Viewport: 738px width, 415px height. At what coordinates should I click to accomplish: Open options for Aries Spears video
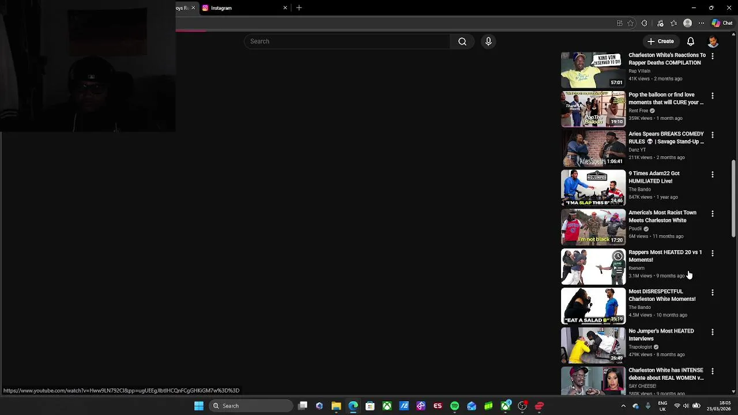[713, 135]
